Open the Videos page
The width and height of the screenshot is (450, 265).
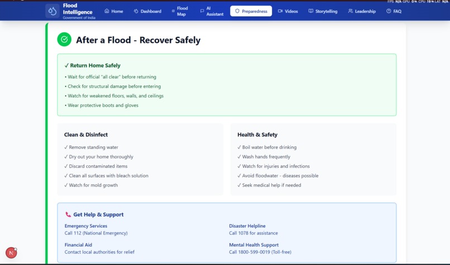[x=288, y=11]
